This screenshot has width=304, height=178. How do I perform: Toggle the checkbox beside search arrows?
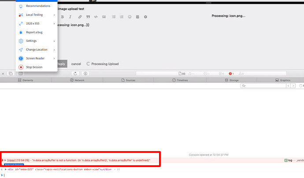point(300,86)
